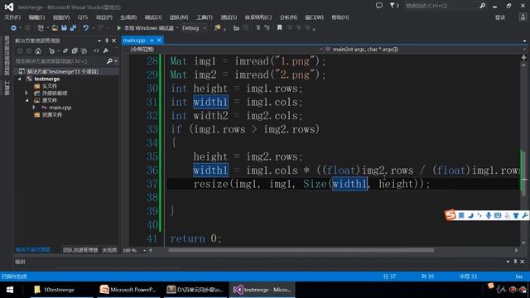Viewport: 530px width, 298px height.
Task: Open the debugger target dropdown arrow
Action: point(177,28)
